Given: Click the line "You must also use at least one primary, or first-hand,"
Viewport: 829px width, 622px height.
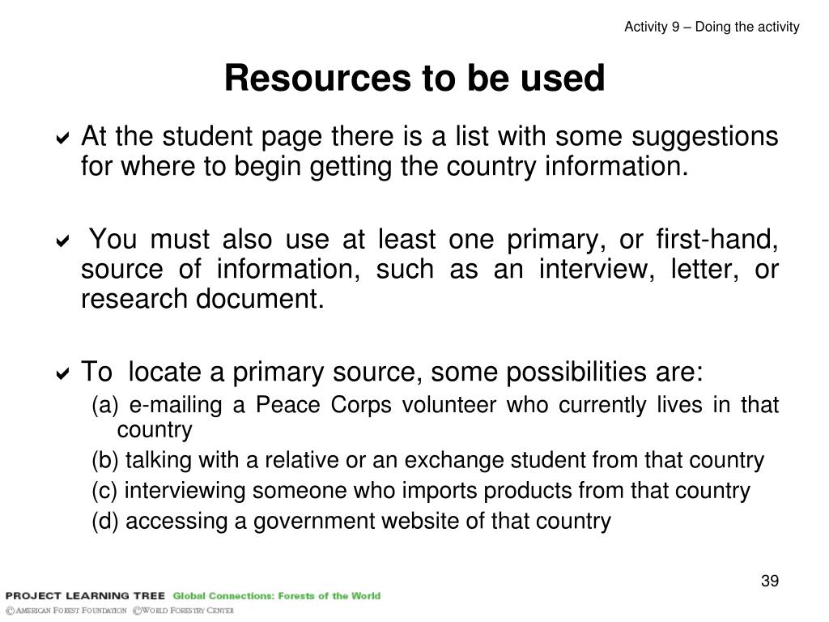Looking at the screenshot, I should [x=434, y=239].
